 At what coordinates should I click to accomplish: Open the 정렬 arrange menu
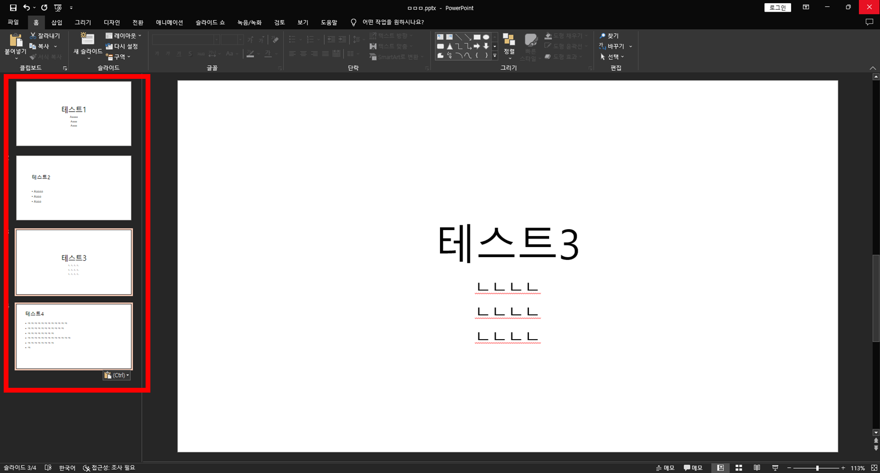point(509,47)
